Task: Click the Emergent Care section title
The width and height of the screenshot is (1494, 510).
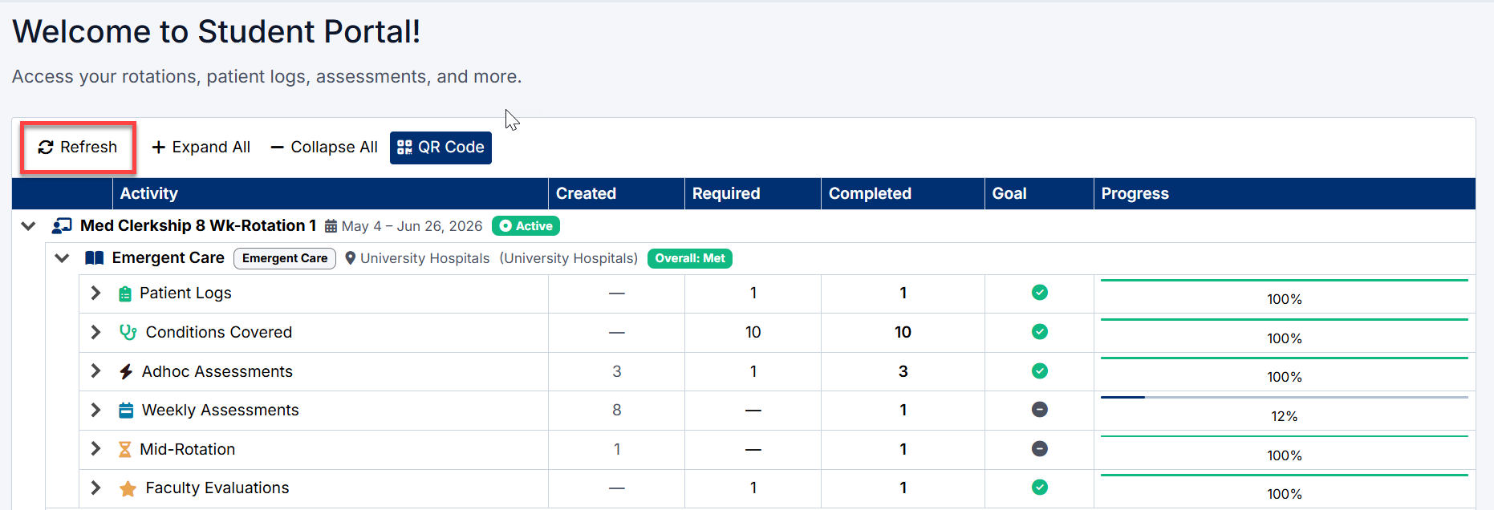Action: [x=168, y=257]
